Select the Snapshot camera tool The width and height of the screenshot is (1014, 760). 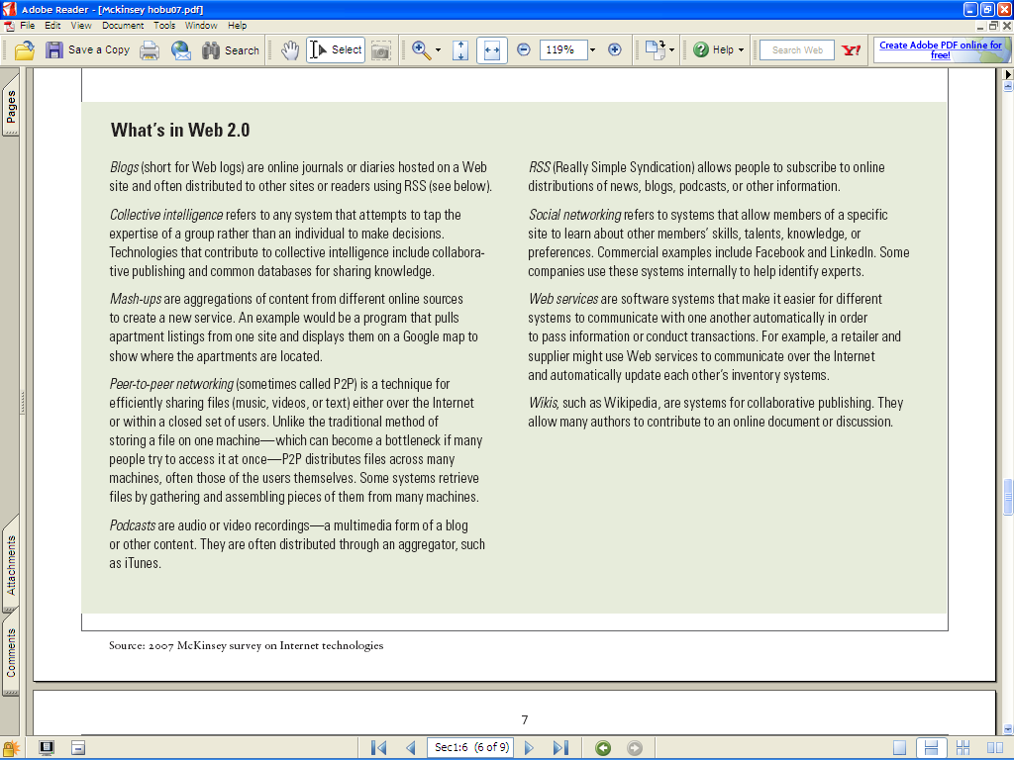381,49
